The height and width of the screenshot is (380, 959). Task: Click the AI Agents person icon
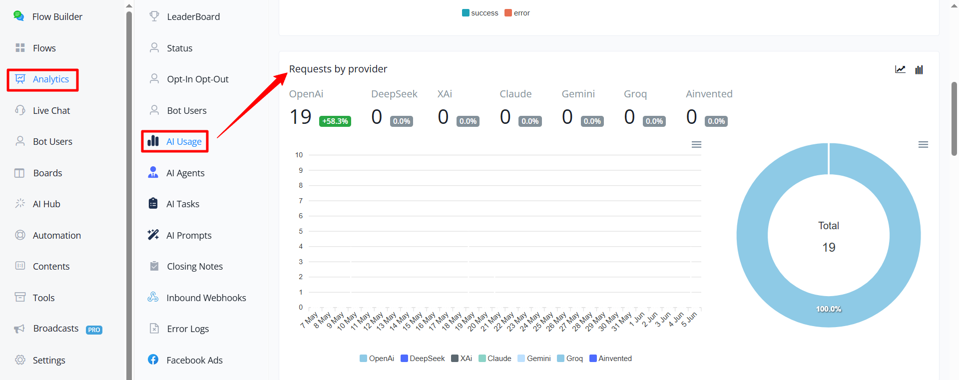point(153,172)
